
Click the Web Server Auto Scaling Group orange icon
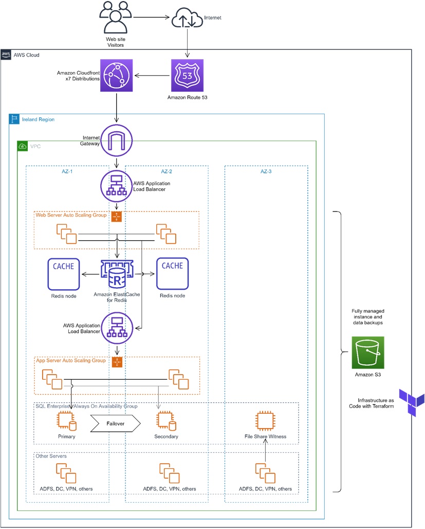[x=117, y=217]
